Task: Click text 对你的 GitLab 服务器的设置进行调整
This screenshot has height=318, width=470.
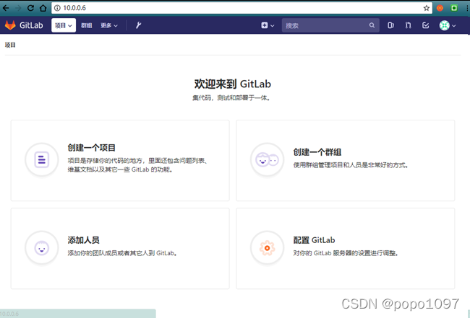Action: tap(346, 253)
